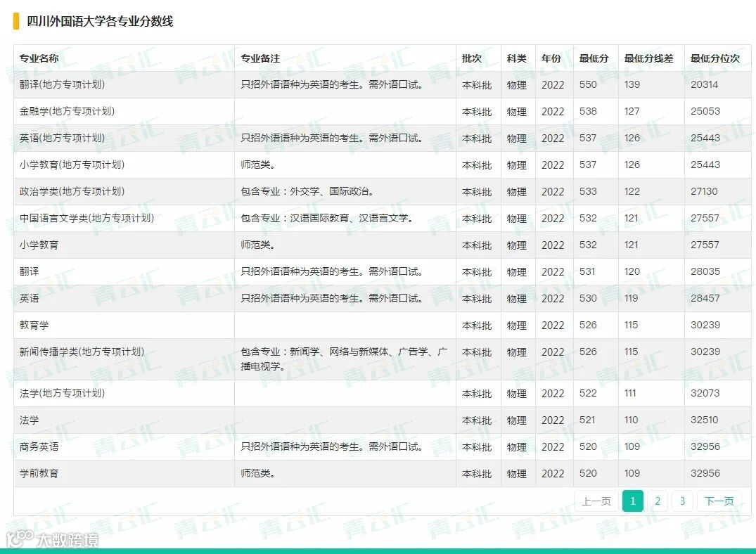Click note 包含专业：外交学、国际政治。
The height and width of the screenshot is (554, 756).
309,192
